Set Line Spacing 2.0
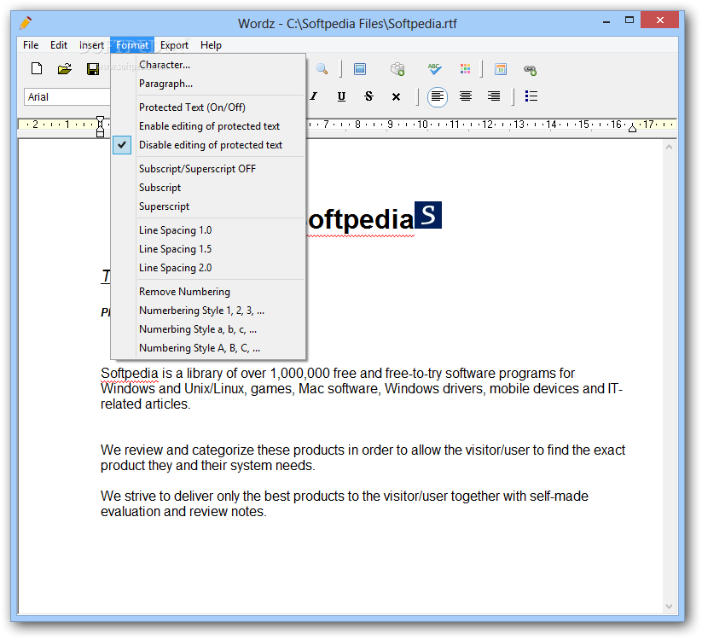Viewport: 702px width, 639px height. pyautogui.click(x=209, y=268)
